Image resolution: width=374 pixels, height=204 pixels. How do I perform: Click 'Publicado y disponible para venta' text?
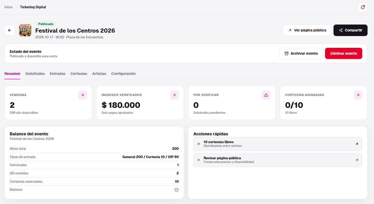[33, 56]
